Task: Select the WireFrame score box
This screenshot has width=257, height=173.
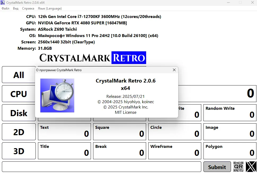Action: [x=175, y=151]
